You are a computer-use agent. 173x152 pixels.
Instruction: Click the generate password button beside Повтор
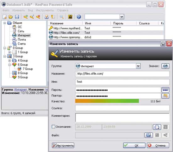coord(165,96)
